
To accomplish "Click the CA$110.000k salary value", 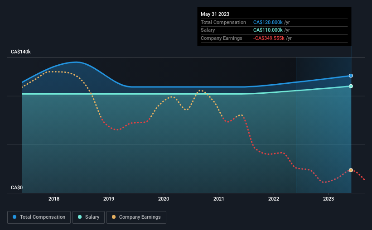I will [268, 30].
